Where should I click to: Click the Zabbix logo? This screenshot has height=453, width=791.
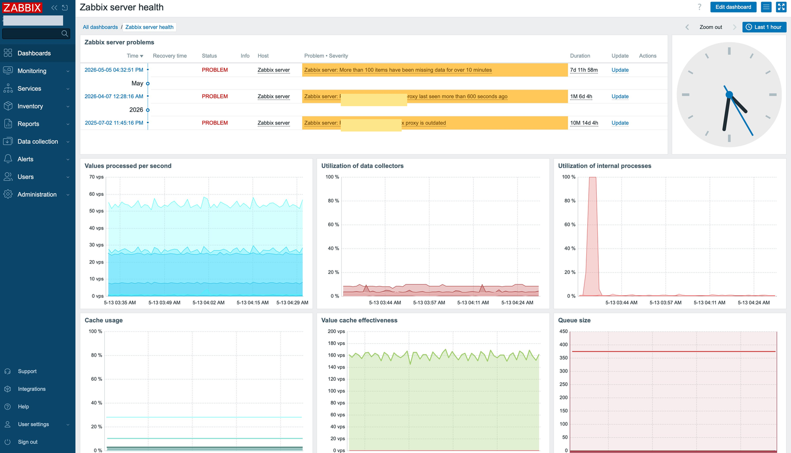point(22,7)
